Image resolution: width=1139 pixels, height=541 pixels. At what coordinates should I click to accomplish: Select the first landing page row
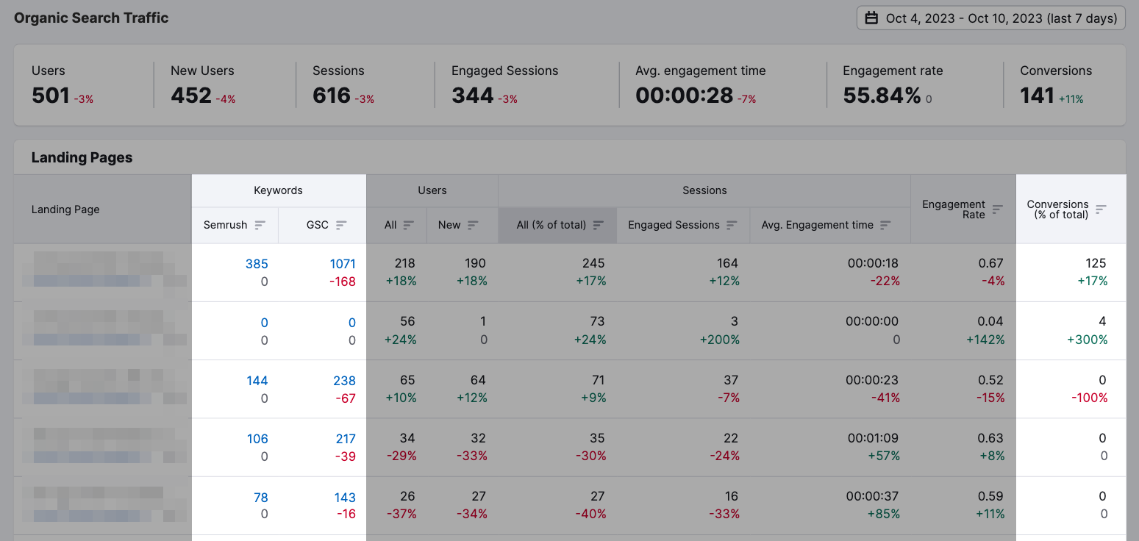[103, 272]
